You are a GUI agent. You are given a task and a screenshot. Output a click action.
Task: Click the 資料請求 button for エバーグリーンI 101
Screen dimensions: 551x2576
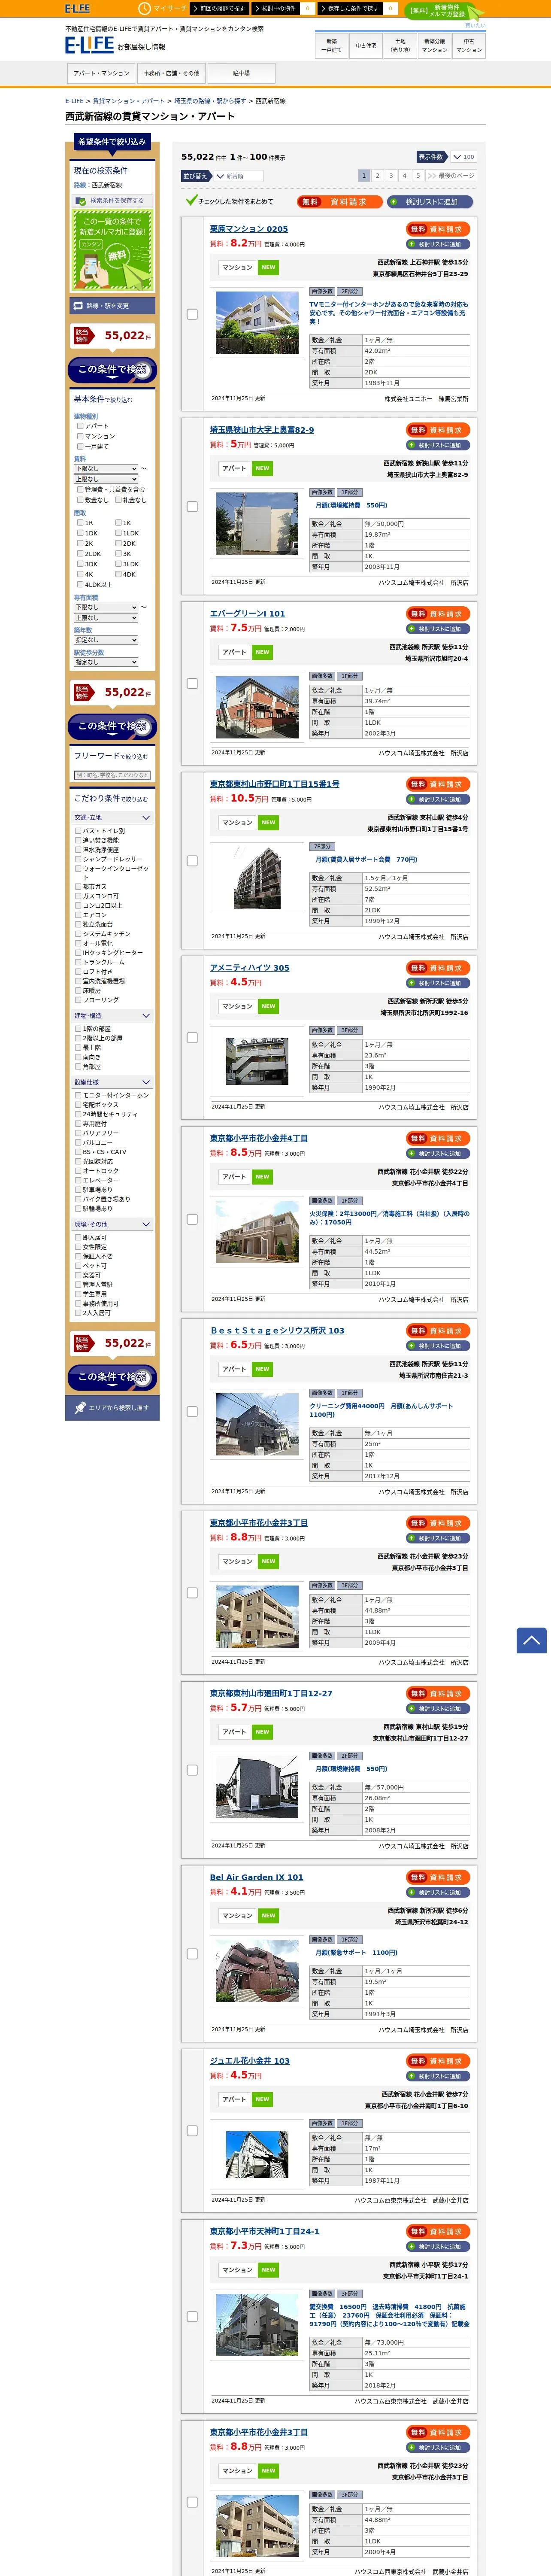point(438,614)
